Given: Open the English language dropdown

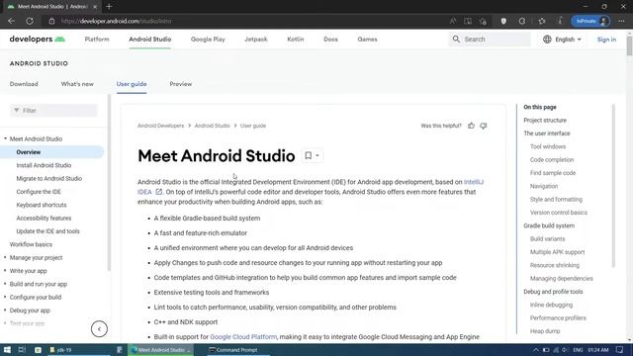Looking at the screenshot, I should [563, 40].
